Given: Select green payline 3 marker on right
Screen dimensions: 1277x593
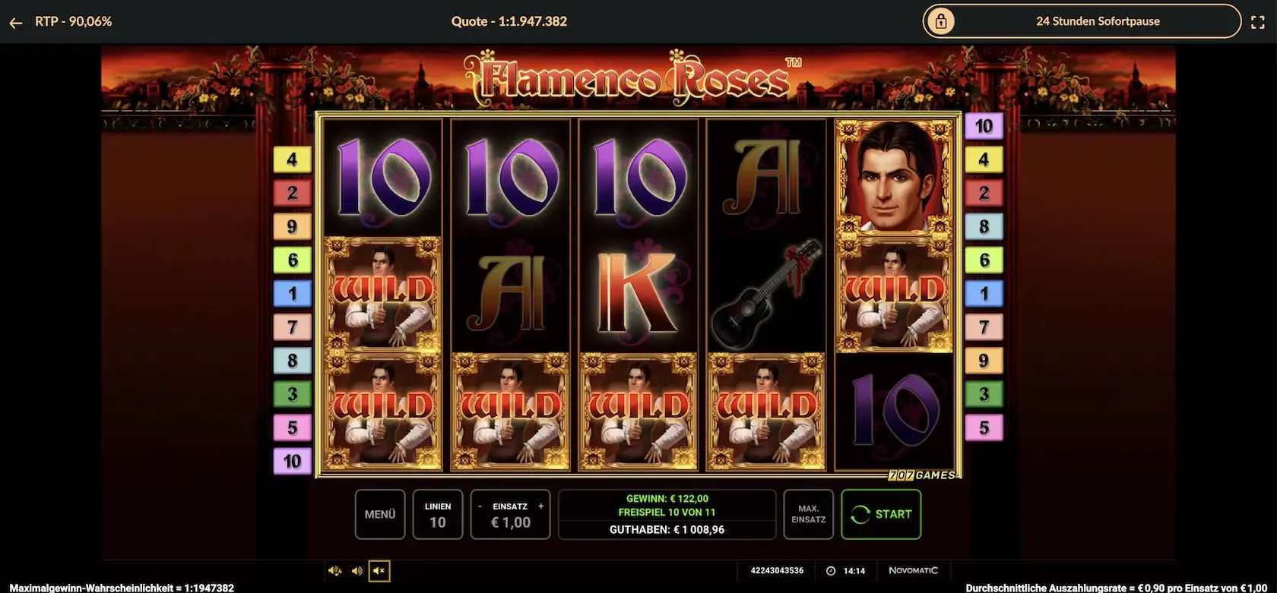Looking at the screenshot, I should [984, 394].
